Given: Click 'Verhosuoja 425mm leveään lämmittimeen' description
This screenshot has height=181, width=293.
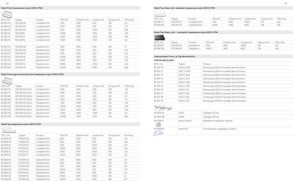Looking at the screenshot, I should point(224,68).
